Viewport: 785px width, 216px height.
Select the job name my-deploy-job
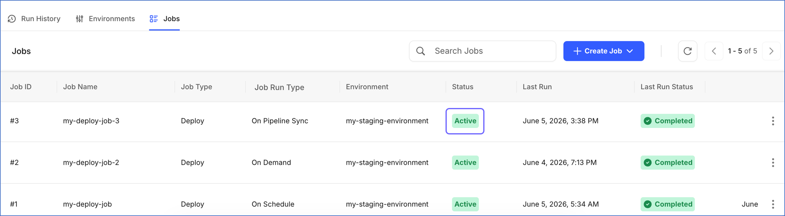click(87, 204)
